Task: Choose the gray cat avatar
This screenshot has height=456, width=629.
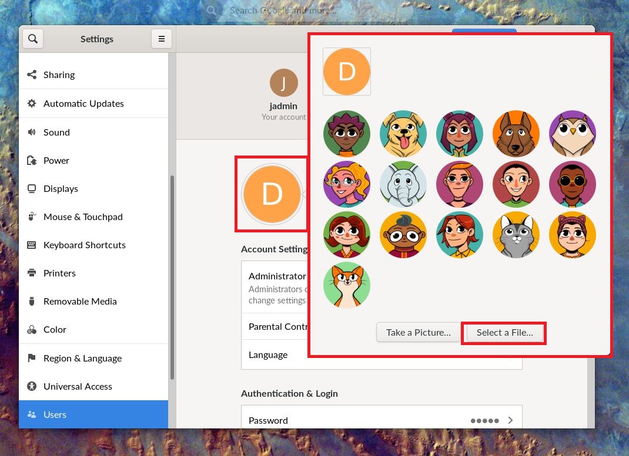Action: [516, 235]
